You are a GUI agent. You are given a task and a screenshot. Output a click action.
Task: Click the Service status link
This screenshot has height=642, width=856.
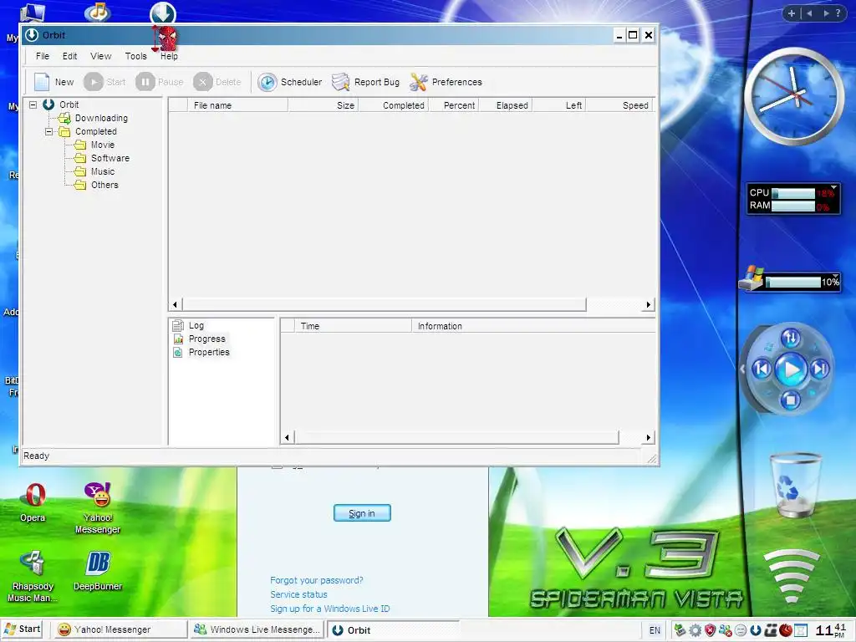point(298,594)
